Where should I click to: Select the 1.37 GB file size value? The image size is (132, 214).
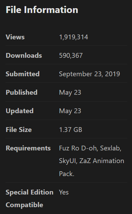[71, 130]
